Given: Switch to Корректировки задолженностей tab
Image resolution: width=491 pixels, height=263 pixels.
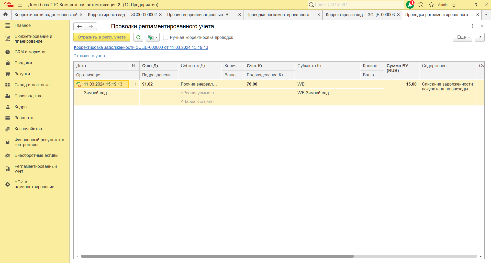Looking at the screenshot, I should tap(46, 15).
